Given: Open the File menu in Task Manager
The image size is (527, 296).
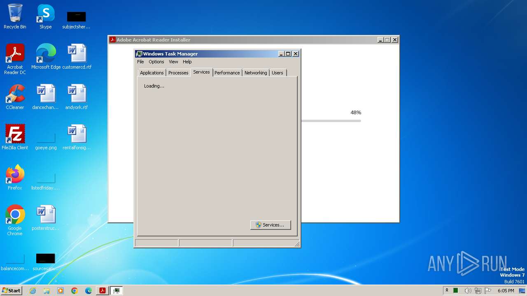Looking at the screenshot, I should click(140, 62).
